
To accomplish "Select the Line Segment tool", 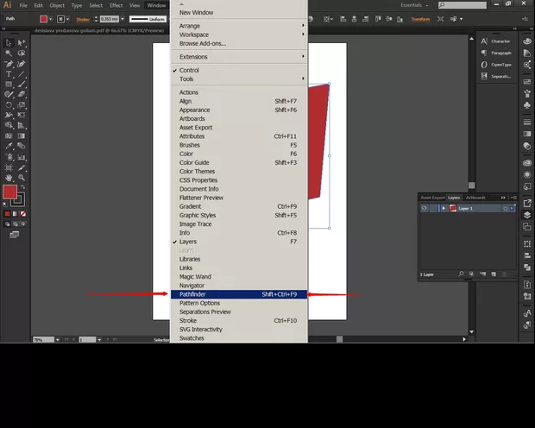I will 22,74.
